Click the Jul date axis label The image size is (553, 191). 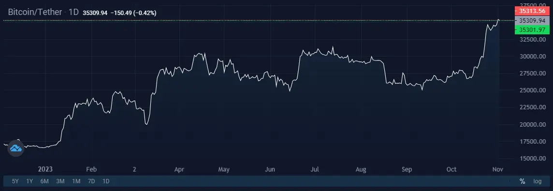[314, 169]
